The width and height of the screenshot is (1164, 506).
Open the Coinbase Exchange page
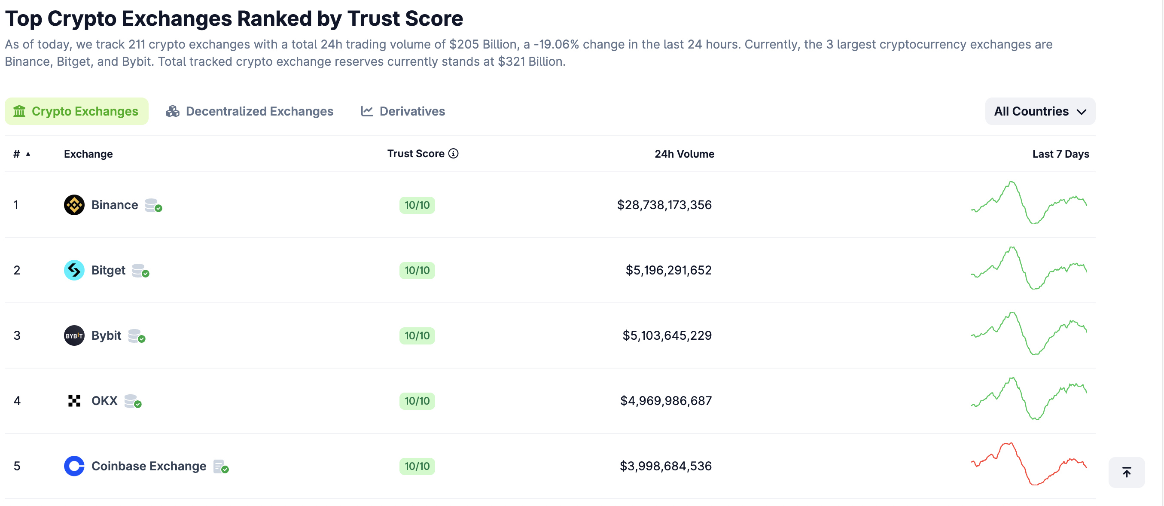coord(148,466)
